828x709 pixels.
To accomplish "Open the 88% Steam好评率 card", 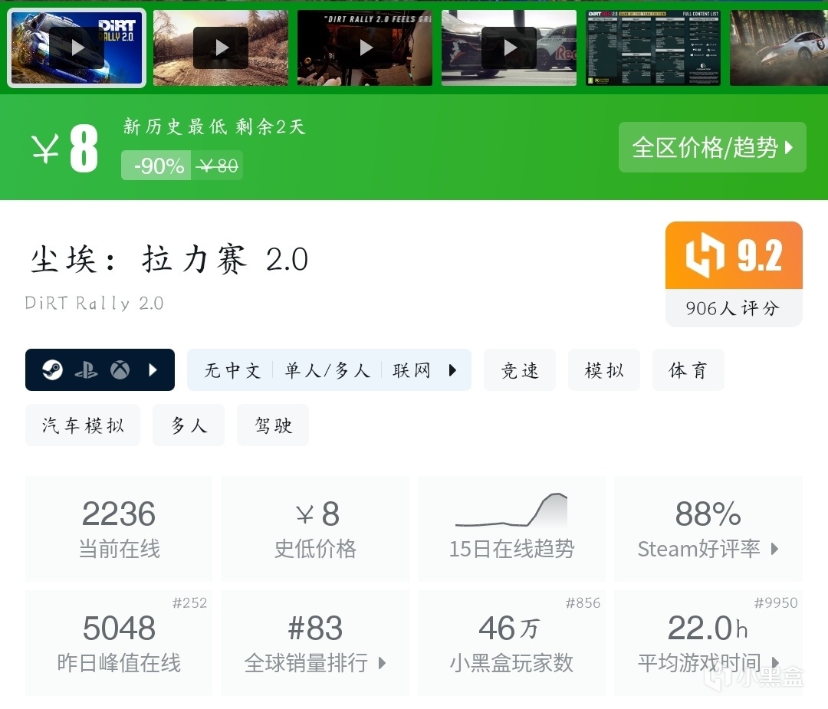I will tap(708, 528).
